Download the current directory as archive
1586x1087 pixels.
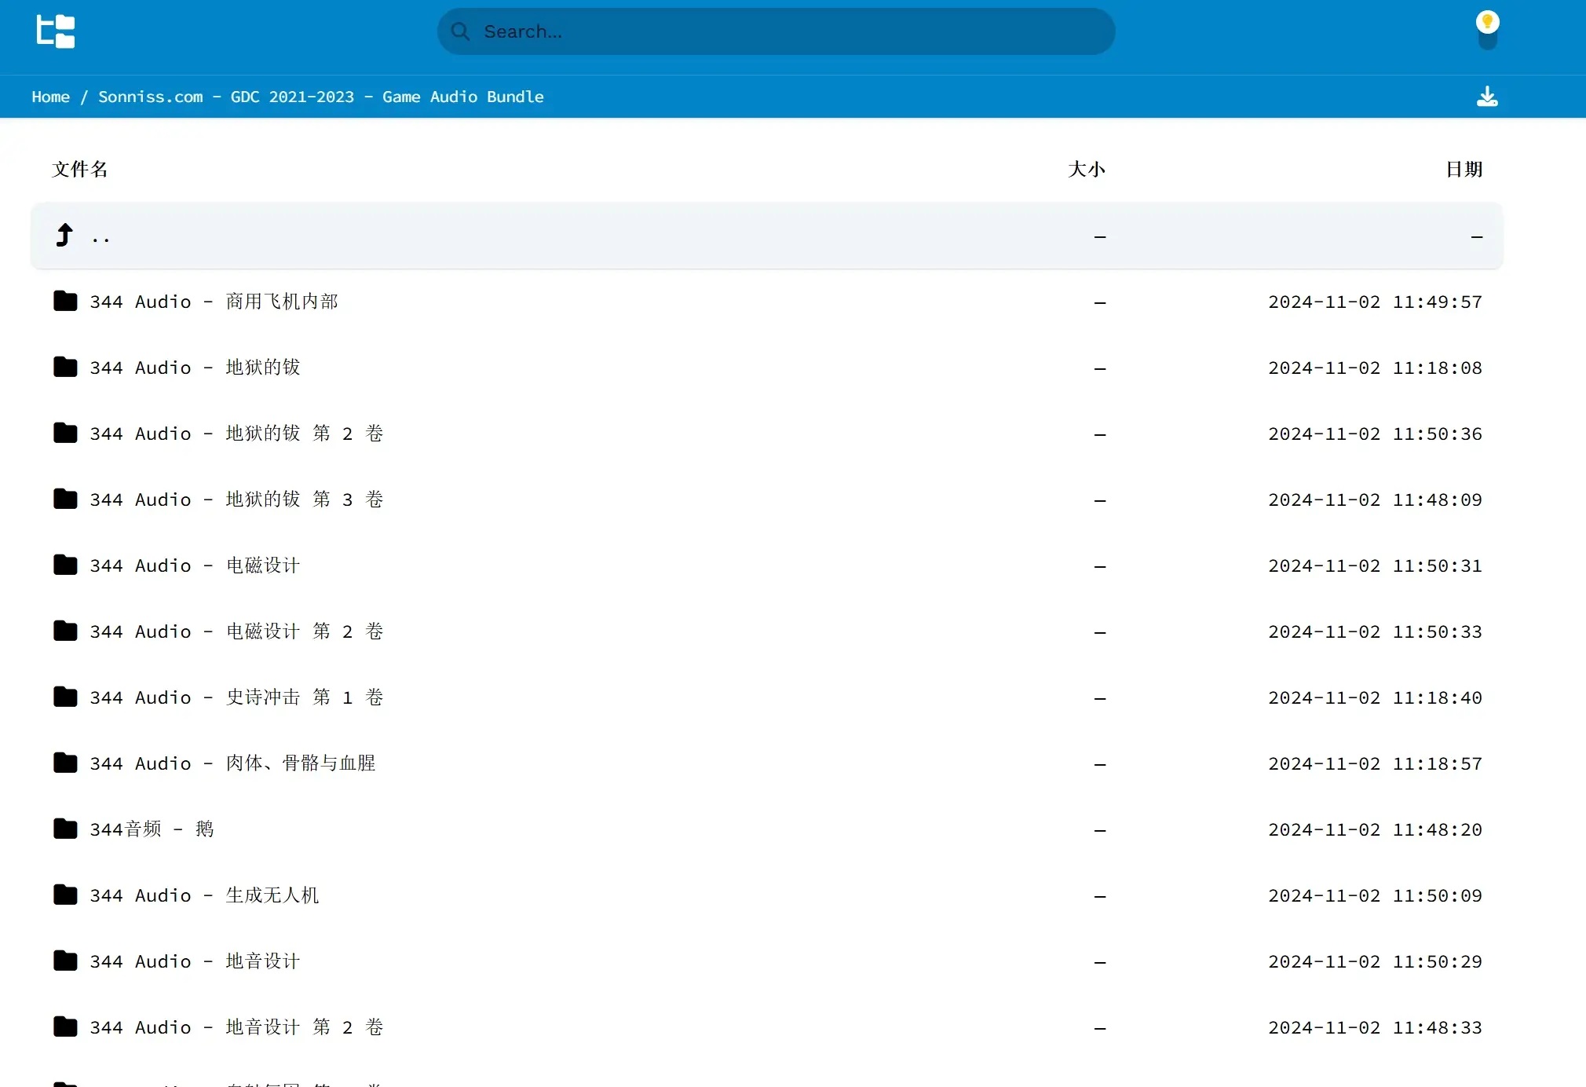[1486, 97]
